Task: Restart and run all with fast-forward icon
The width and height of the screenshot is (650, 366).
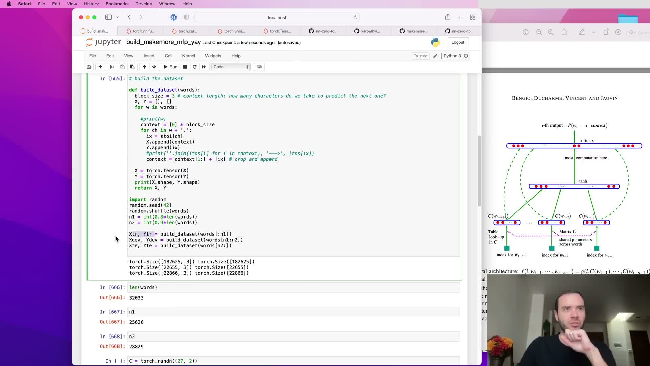Action: 204,67
